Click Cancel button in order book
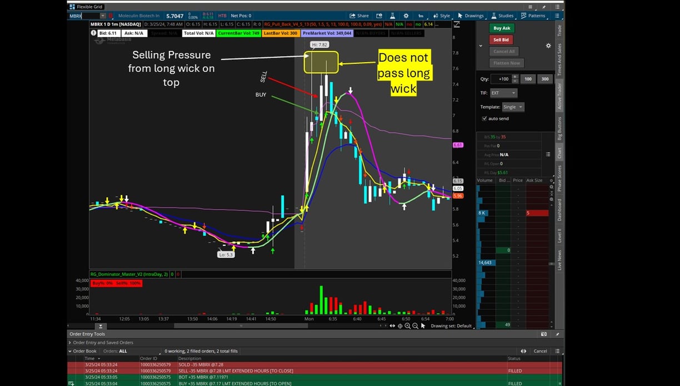Image resolution: width=680 pixels, height=386 pixels. pyautogui.click(x=540, y=351)
